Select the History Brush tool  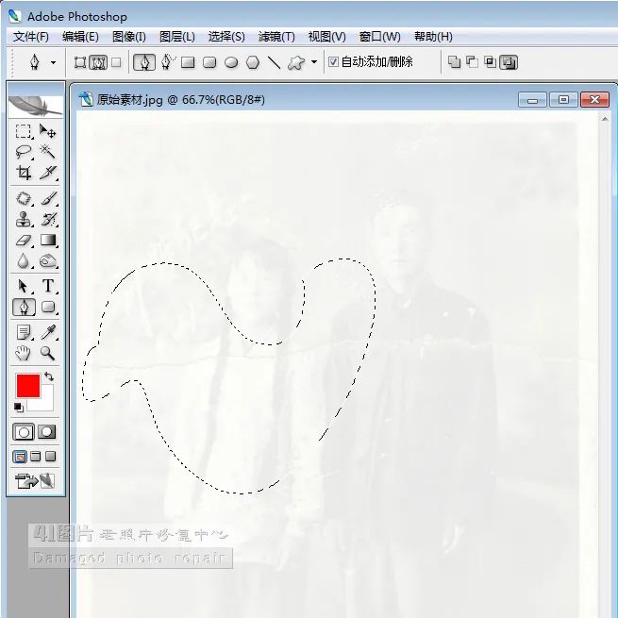[x=48, y=219]
